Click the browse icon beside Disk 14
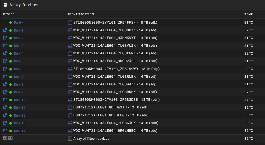The image size is (265, 145). pyautogui.click(x=5, y=130)
